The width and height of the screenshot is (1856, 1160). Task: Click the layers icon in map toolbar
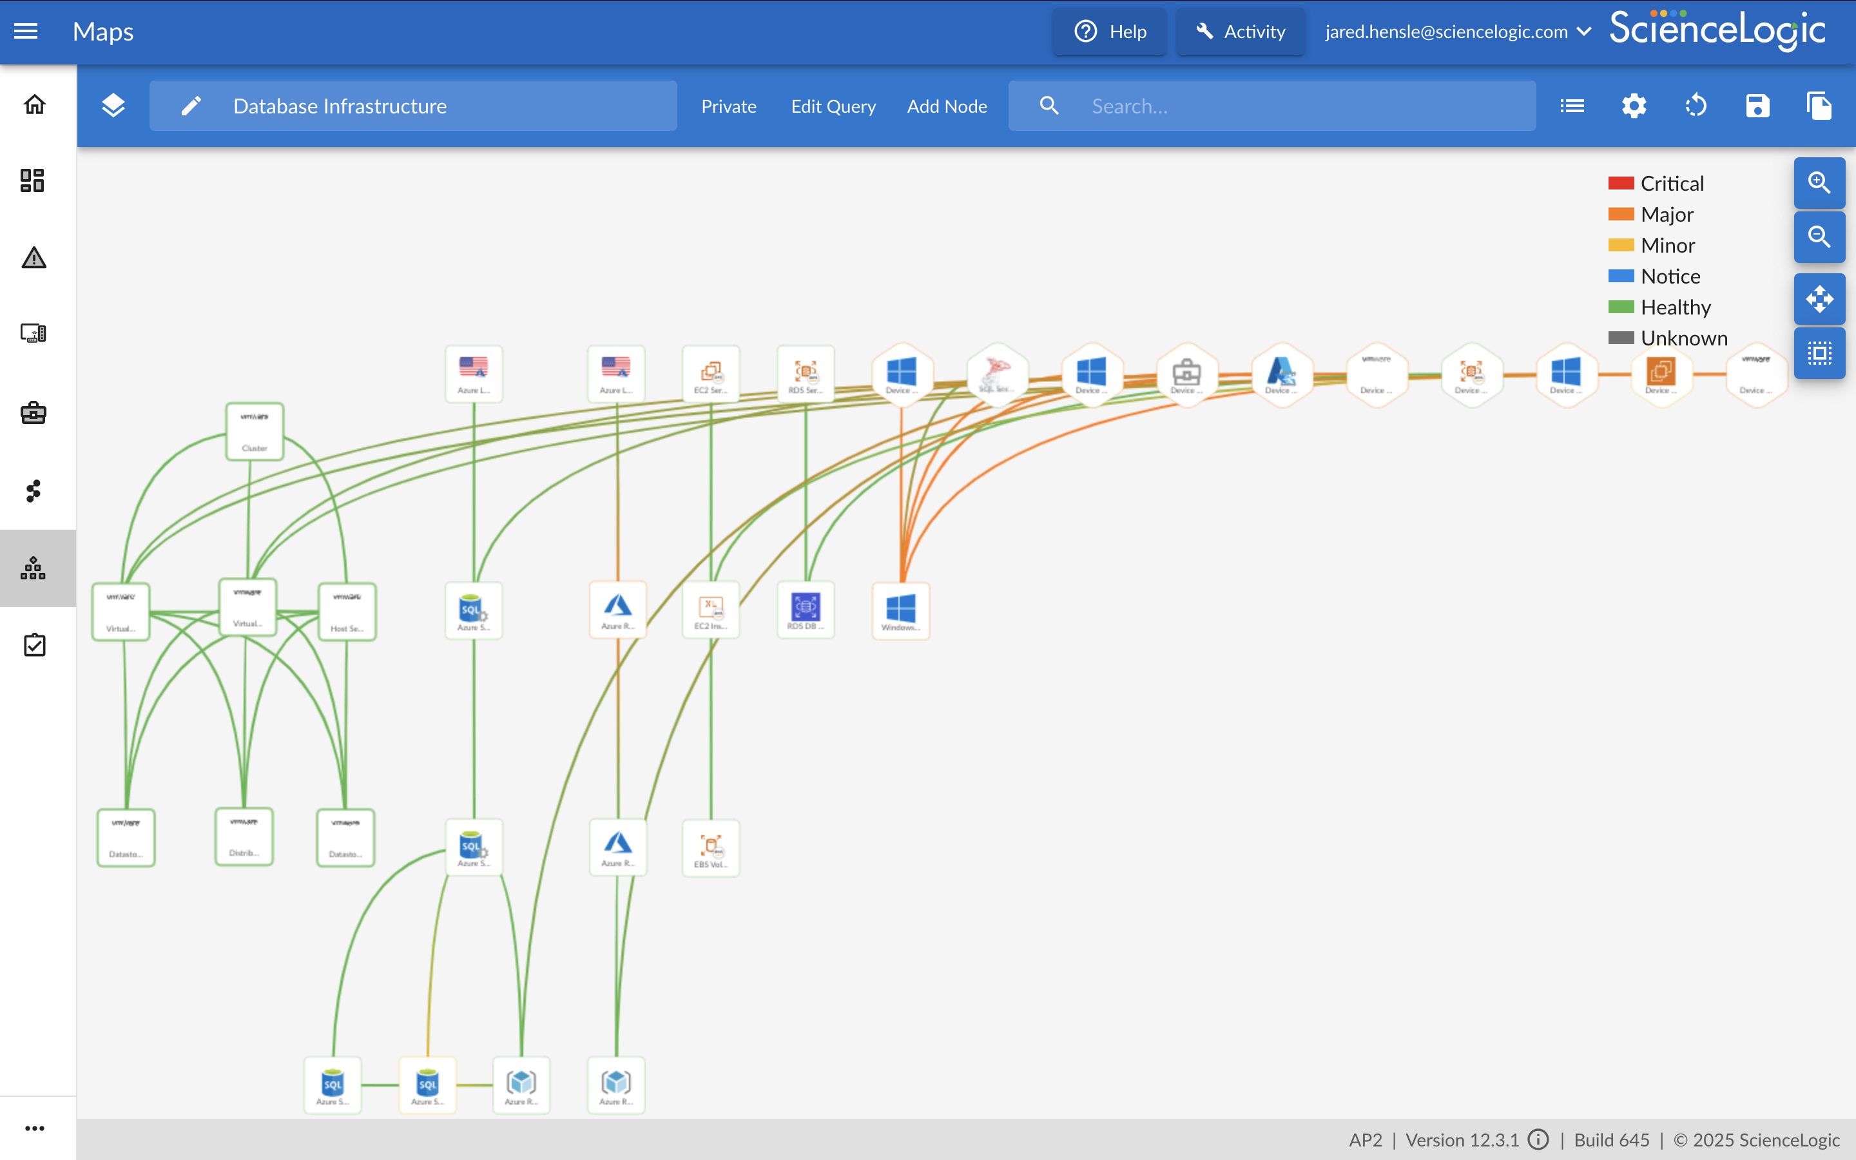point(113,106)
